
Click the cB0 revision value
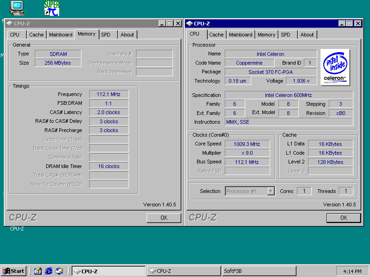pos(341,113)
